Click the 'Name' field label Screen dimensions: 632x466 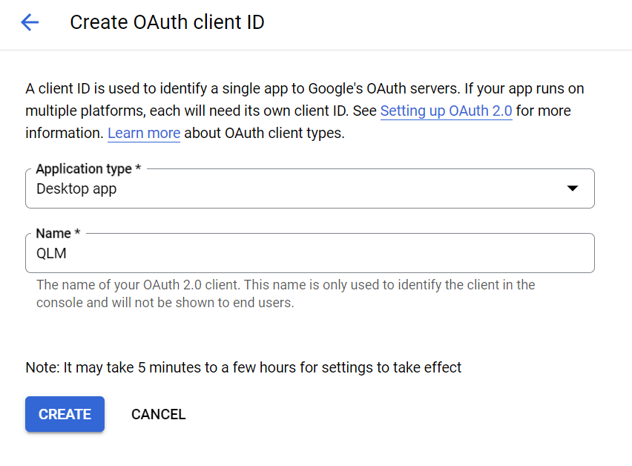53,234
